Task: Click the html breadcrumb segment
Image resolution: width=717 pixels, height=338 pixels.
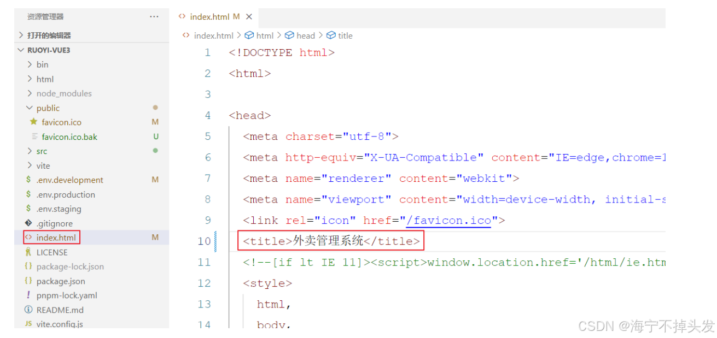Action: pyautogui.click(x=265, y=35)
